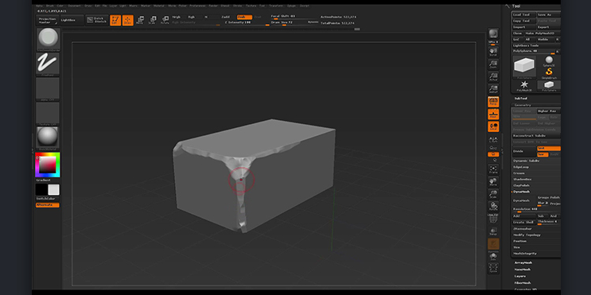Collapse the Geometry section header

point(523,105)
